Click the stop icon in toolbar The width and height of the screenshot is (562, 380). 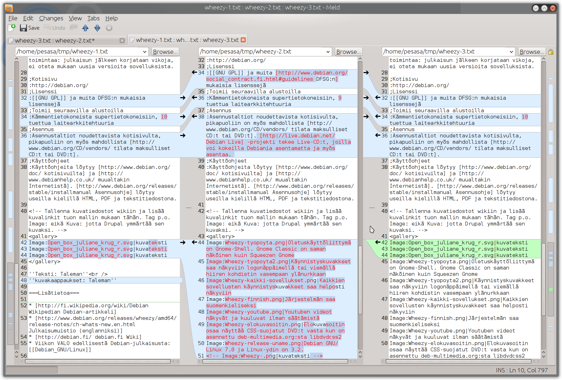pos(109,28)
